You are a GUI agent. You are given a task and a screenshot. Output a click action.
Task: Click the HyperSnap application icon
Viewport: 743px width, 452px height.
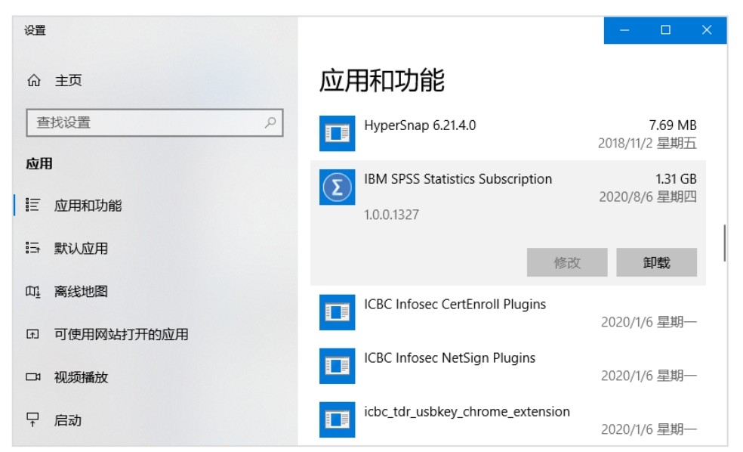tap(337, 134)
